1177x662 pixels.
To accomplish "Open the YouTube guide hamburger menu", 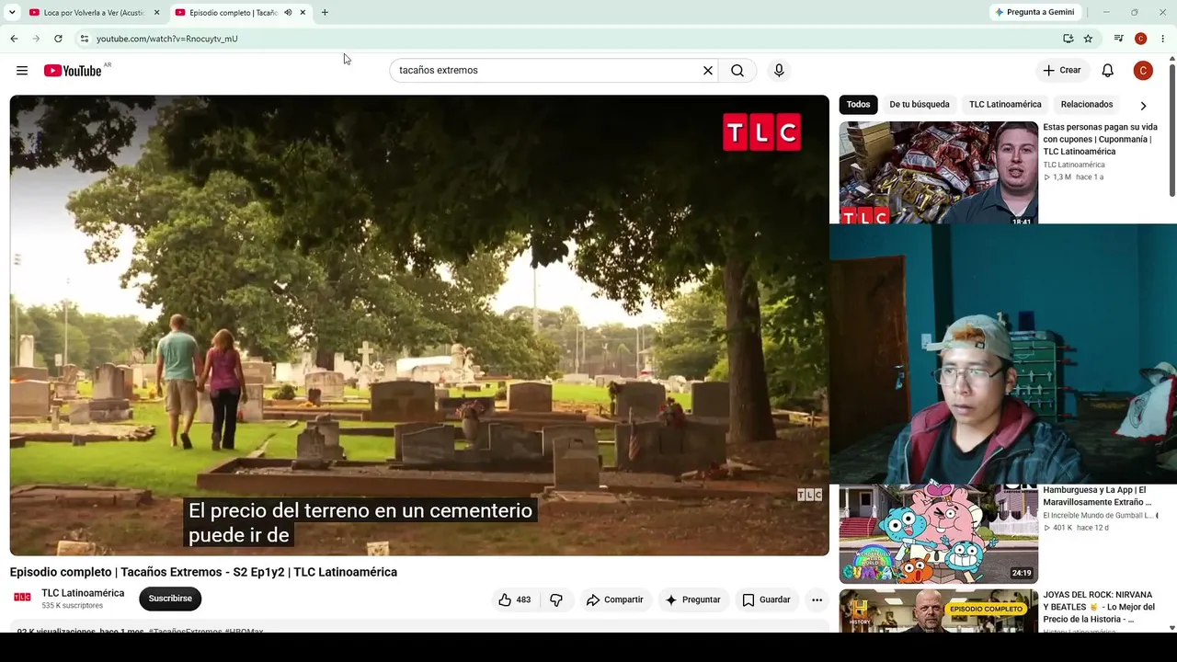I will pos(22,71).
